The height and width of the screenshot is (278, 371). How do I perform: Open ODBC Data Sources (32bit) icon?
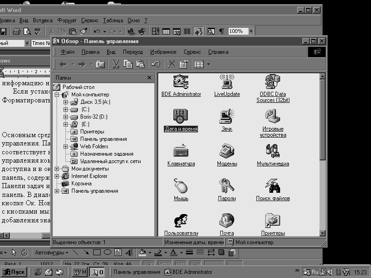(x=273, y=82)
